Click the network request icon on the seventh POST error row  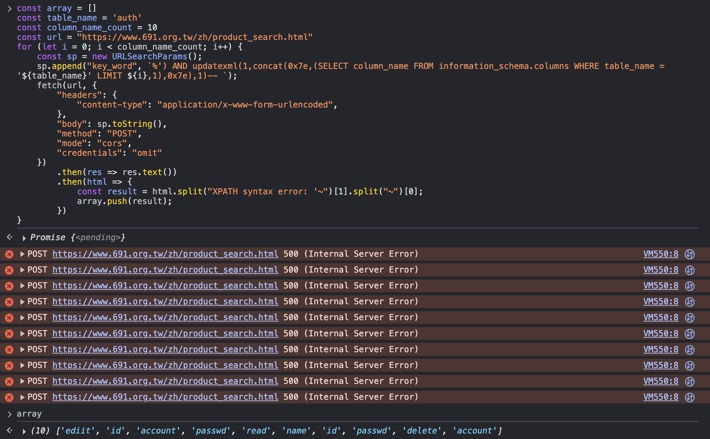pyautogui.click(x=690, y=350)
